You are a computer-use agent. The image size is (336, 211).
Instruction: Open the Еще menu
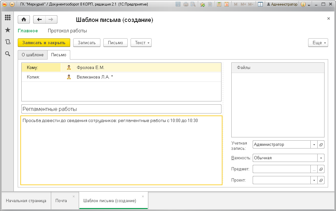tap(318, 43)
